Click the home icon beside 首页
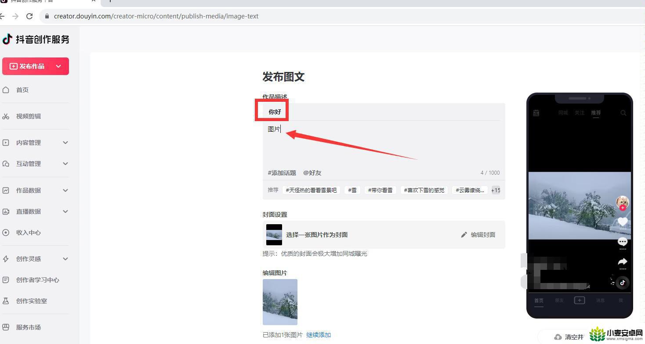This screenshot has width=645, height=344. (6, 90)
